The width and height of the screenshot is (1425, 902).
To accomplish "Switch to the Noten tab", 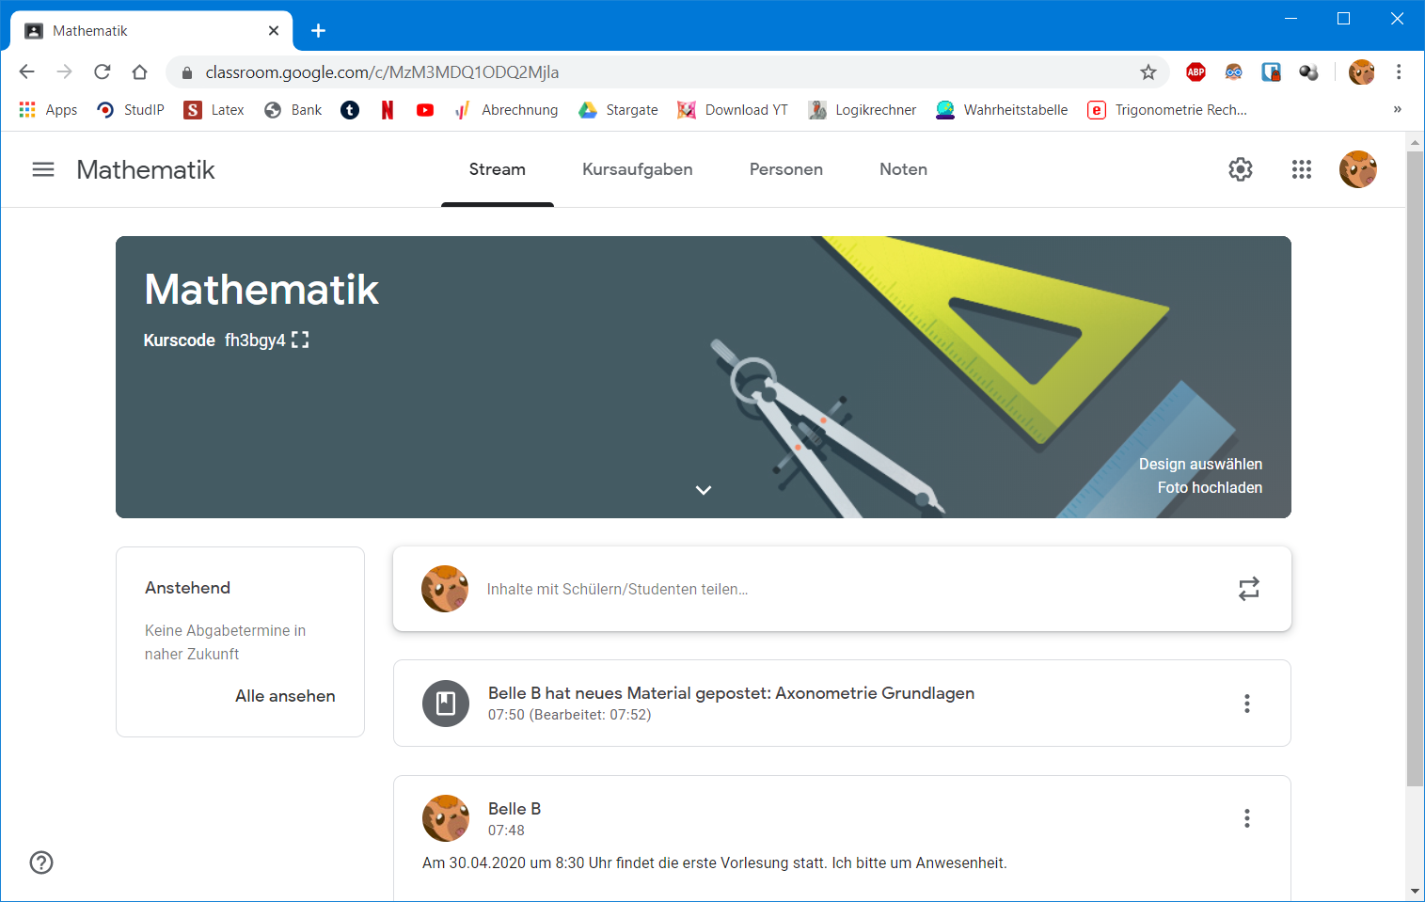I will [x=904, y=169].
